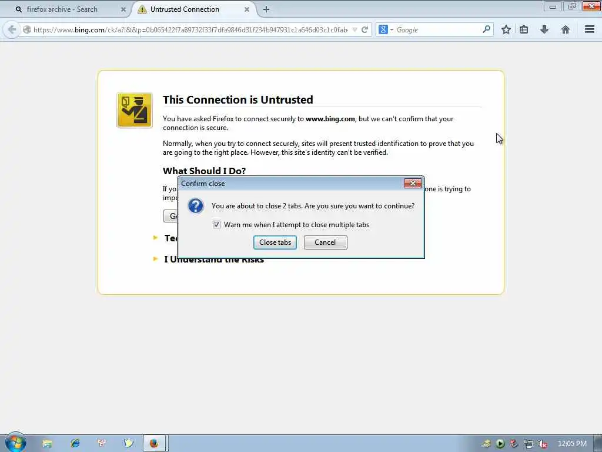Click the 'Close tabs' button
This screenshot has width=602, height=452.
(275, 242)
